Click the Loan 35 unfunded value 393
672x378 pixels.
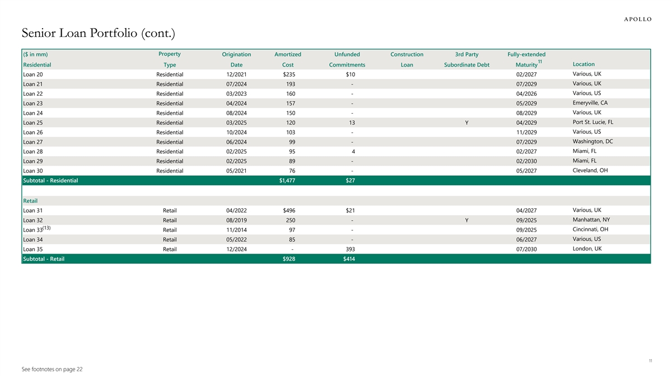pos(351,249)
